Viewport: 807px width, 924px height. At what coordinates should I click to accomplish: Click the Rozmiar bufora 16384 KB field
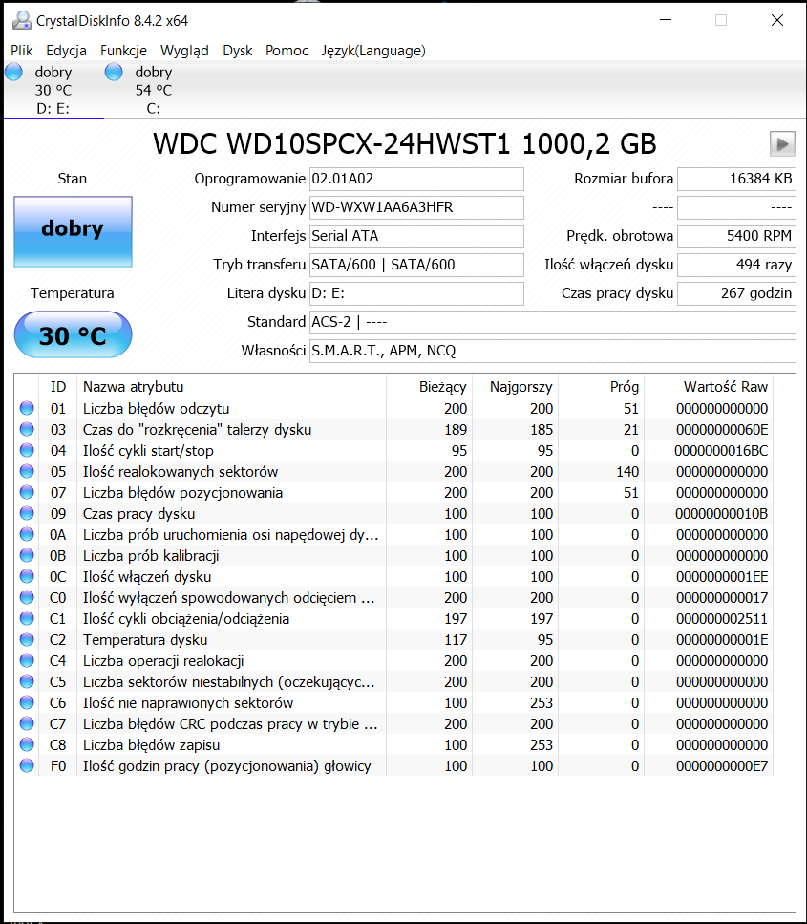tap(736, 179)
